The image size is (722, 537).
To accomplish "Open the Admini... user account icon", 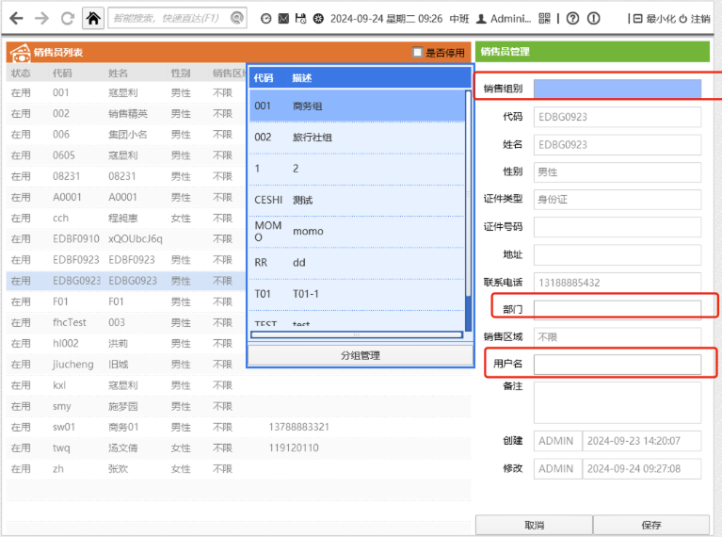I will [x=481, y=19].
